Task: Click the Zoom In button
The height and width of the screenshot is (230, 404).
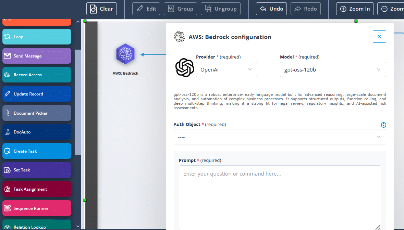Action: click(355, 9)
